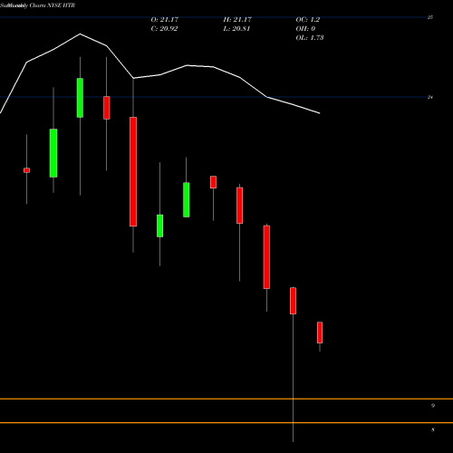Click the 25 price axis label
The image size is (453, 453).
pyautogui.click(x=430, y=17)
